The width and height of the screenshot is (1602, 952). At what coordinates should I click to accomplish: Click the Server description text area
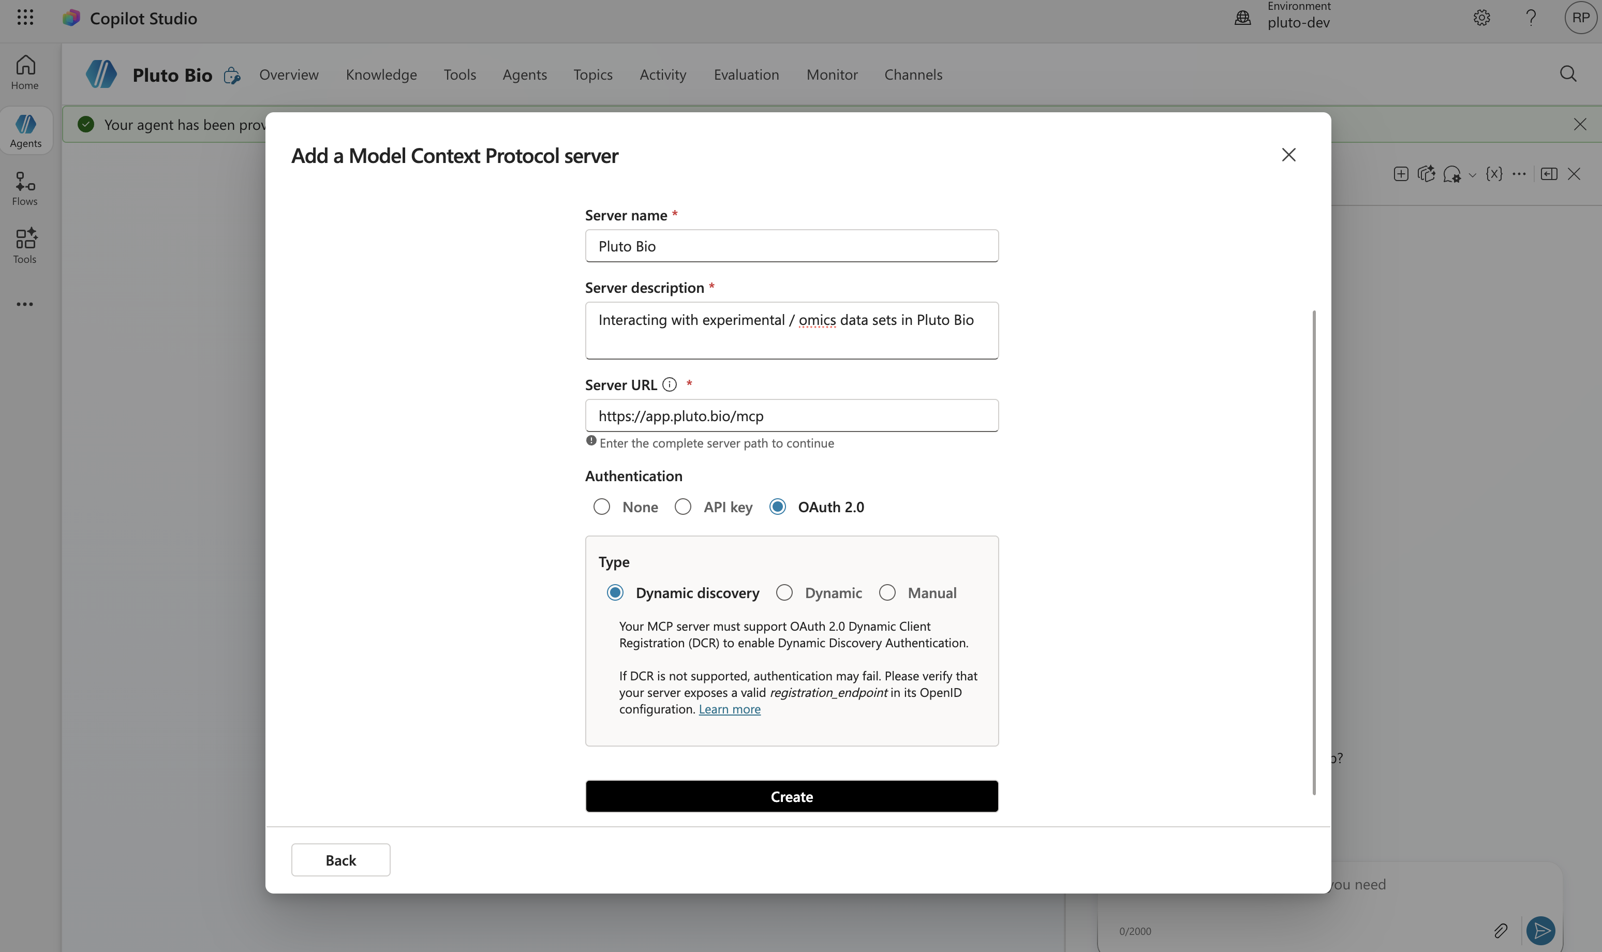click(792, 331)
